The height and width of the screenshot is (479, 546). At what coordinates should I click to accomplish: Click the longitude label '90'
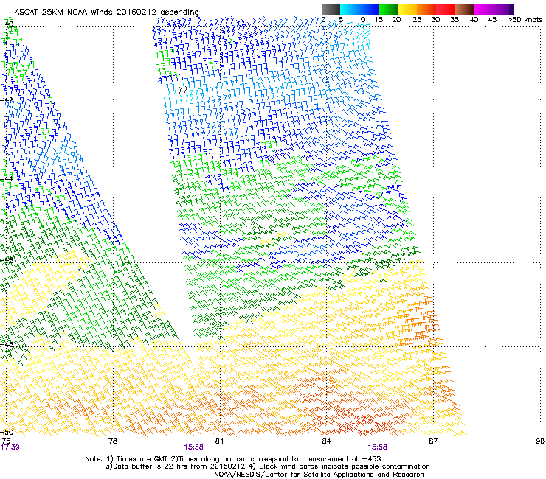tap(540, 441)
